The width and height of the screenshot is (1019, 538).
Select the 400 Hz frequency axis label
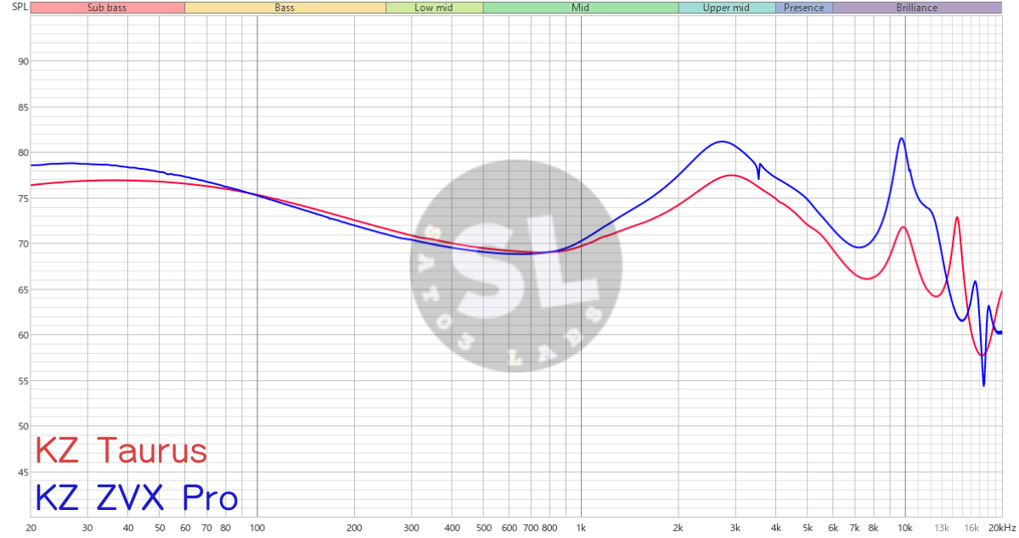(x=453, y=527)
